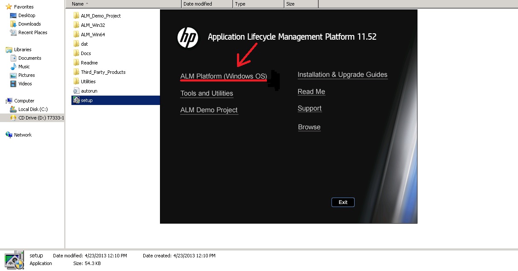This screenshot has height=271, width=518.
Task: Select the dat folder icon
Action: tap(76, 44)
